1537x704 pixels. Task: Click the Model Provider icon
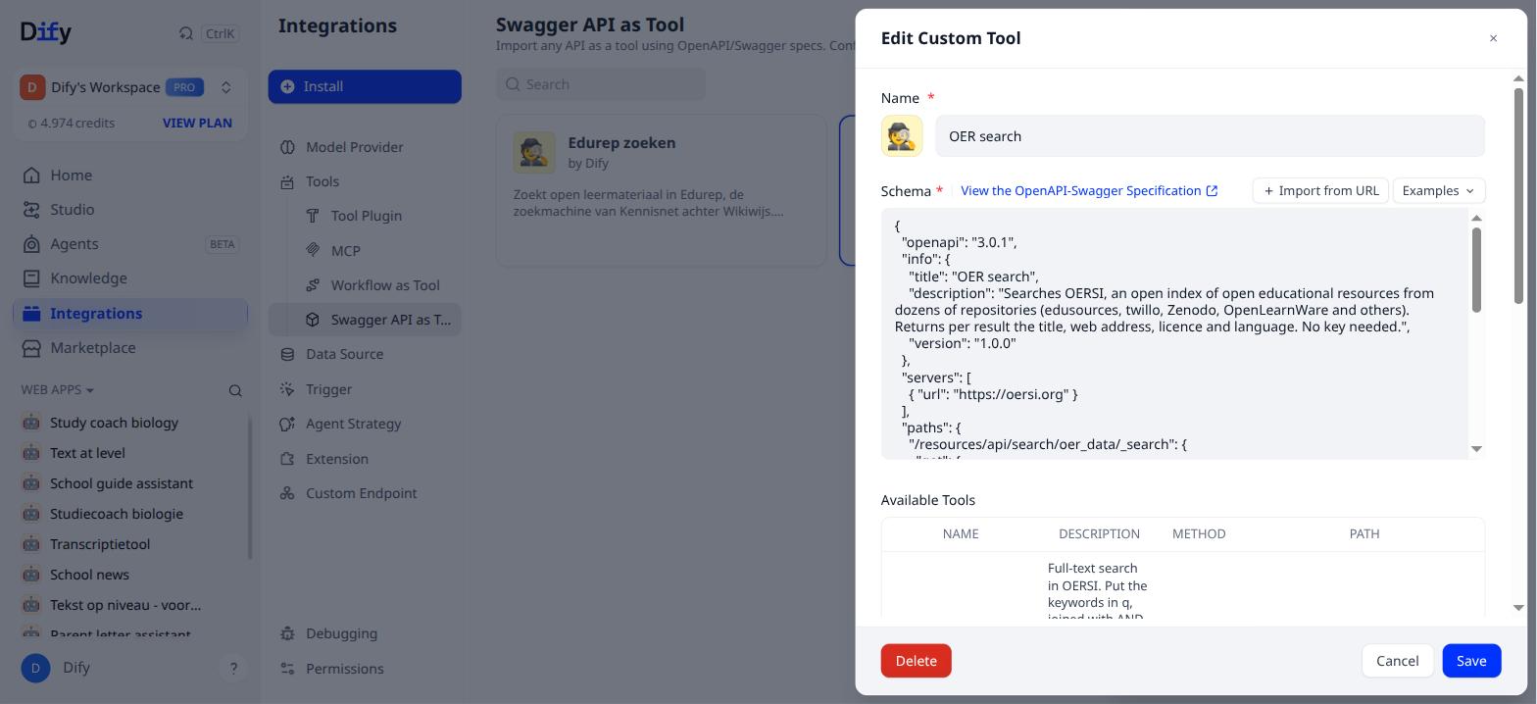[287, 147]
